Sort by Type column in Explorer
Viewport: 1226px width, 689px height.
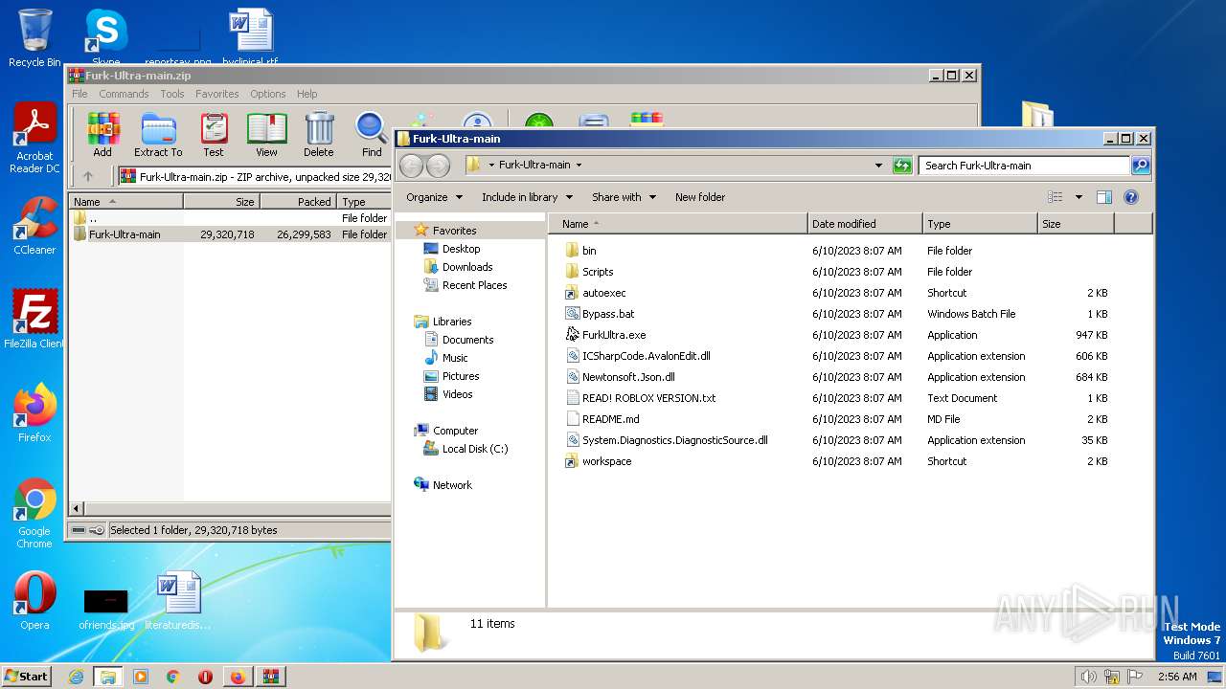pyautogui.click(x=980, y=224)
